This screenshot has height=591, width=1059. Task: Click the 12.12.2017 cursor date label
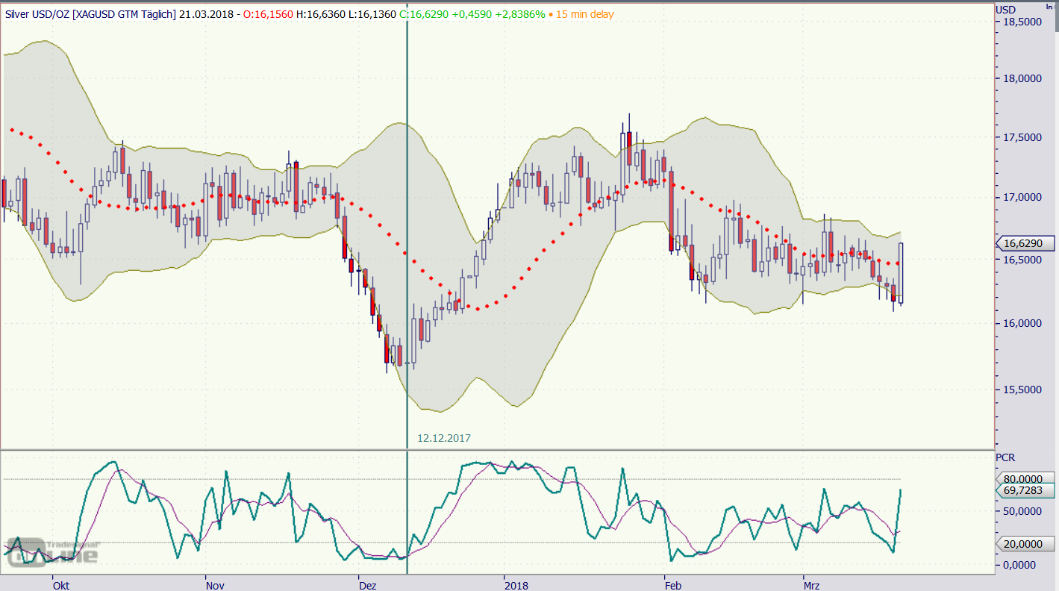444,438
